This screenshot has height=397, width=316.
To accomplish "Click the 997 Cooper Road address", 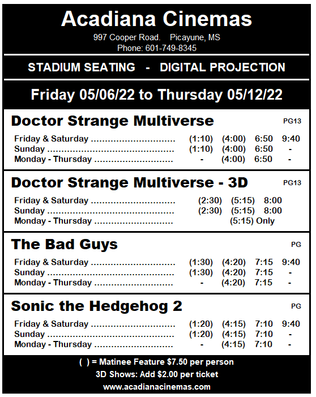I will coord(127,37).
